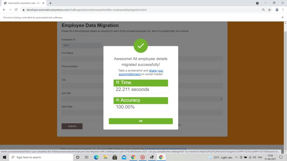Screen dimensions: 287x161
Task: Open Cortana circle icon on taskbar
Action: (78, 157)
